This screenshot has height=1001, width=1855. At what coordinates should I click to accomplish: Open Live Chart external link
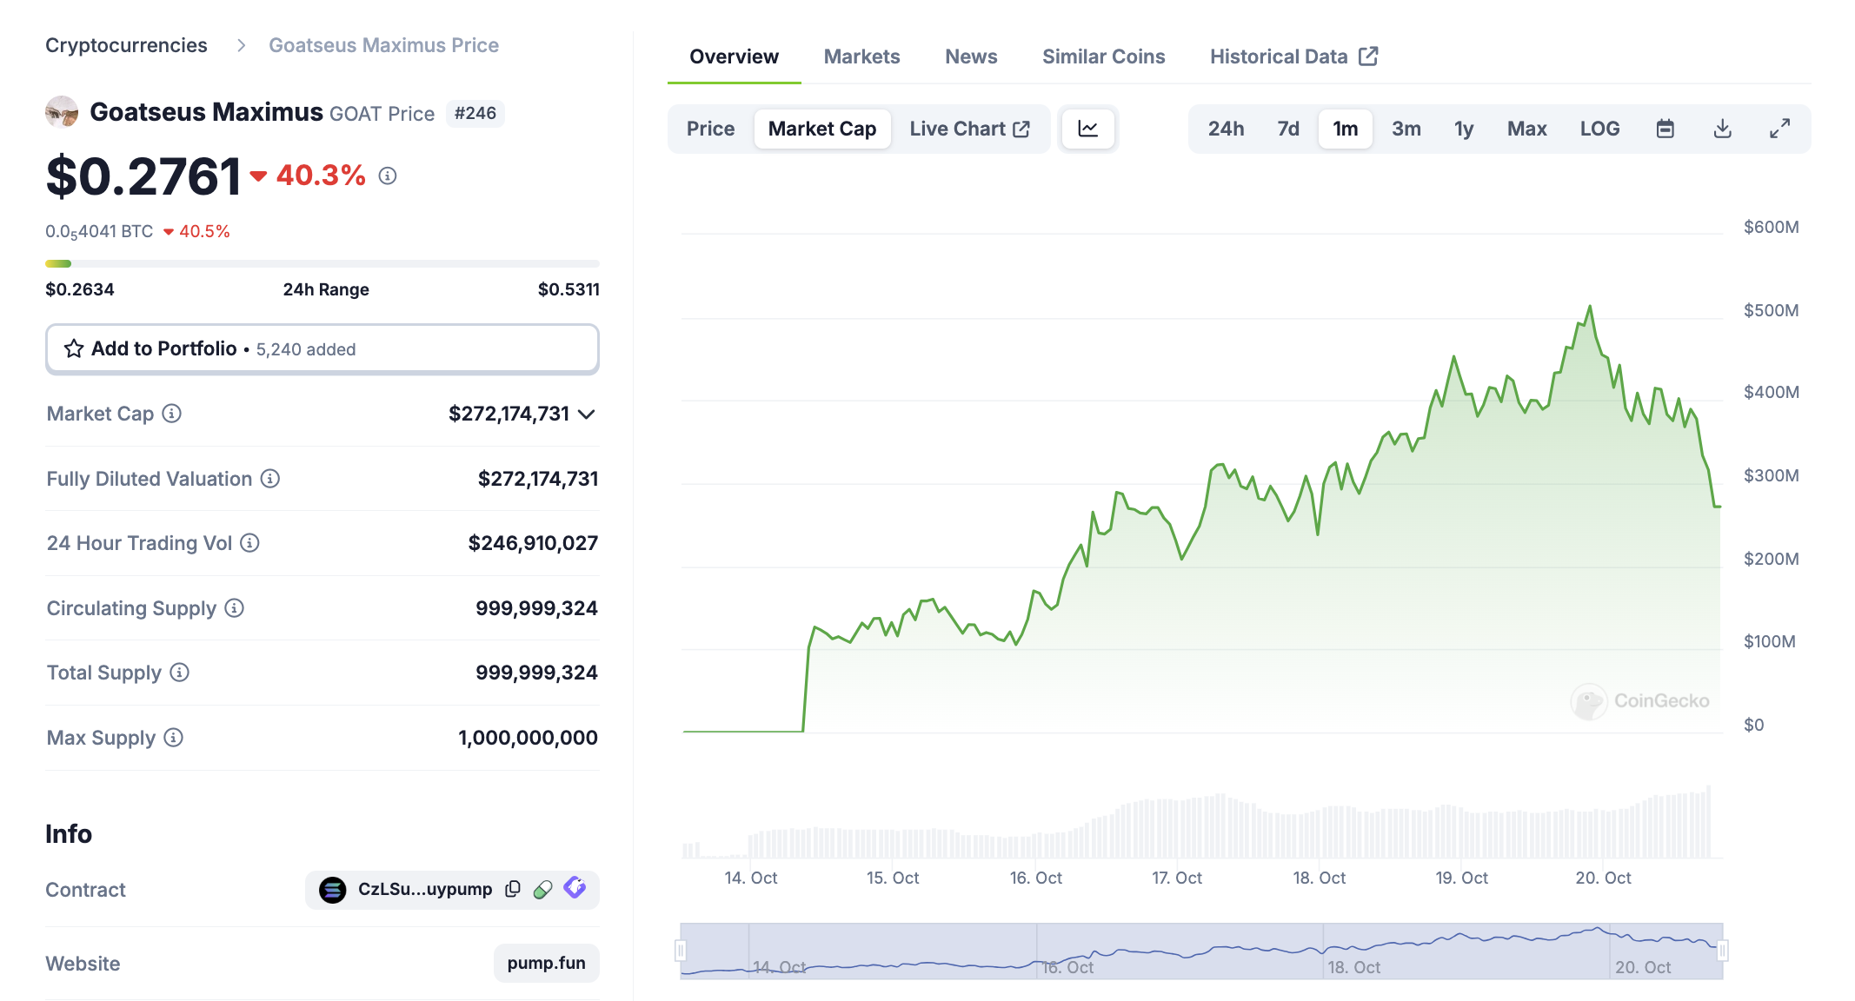[x=969, y=129]
